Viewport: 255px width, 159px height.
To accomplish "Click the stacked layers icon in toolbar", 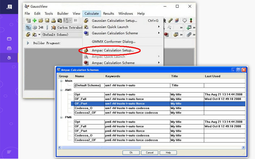I will coord(177,21).
